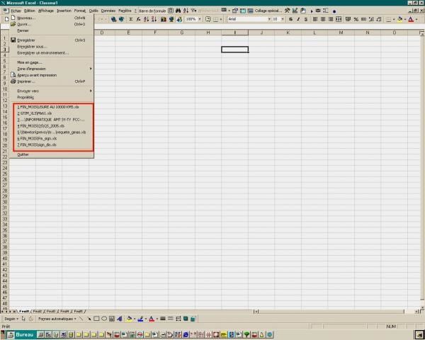Screen dimensions: 425x340
Task: Toggle underline formatting (S button)
Action: 306,19
